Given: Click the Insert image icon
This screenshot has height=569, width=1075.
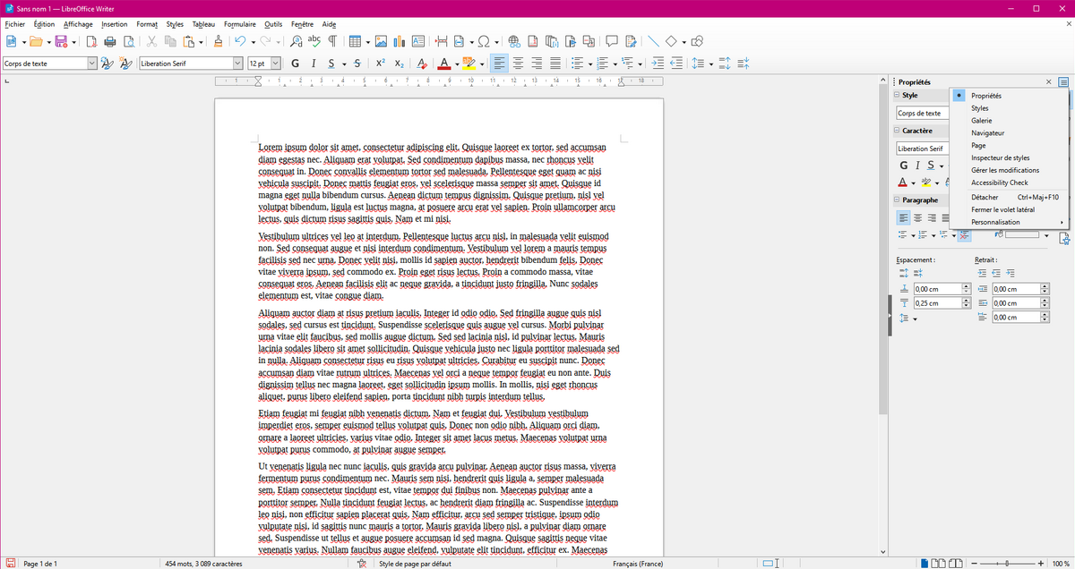Looking at the screenshot, I should point(381,41).
